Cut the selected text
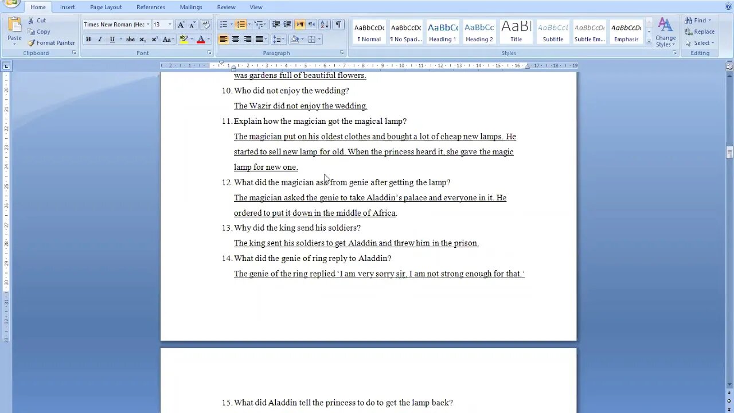Image resolution: width=734 pixels, height=413 pixels. click(37, 20)
